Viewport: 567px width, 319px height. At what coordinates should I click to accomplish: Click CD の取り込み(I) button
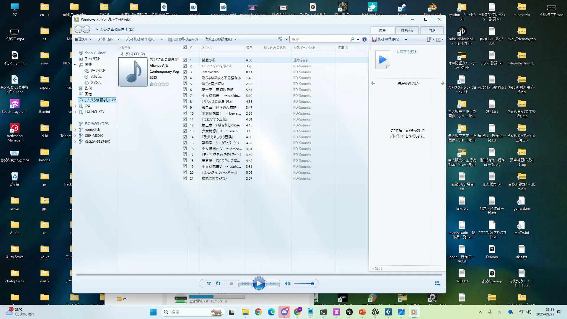tap(183, 39)
